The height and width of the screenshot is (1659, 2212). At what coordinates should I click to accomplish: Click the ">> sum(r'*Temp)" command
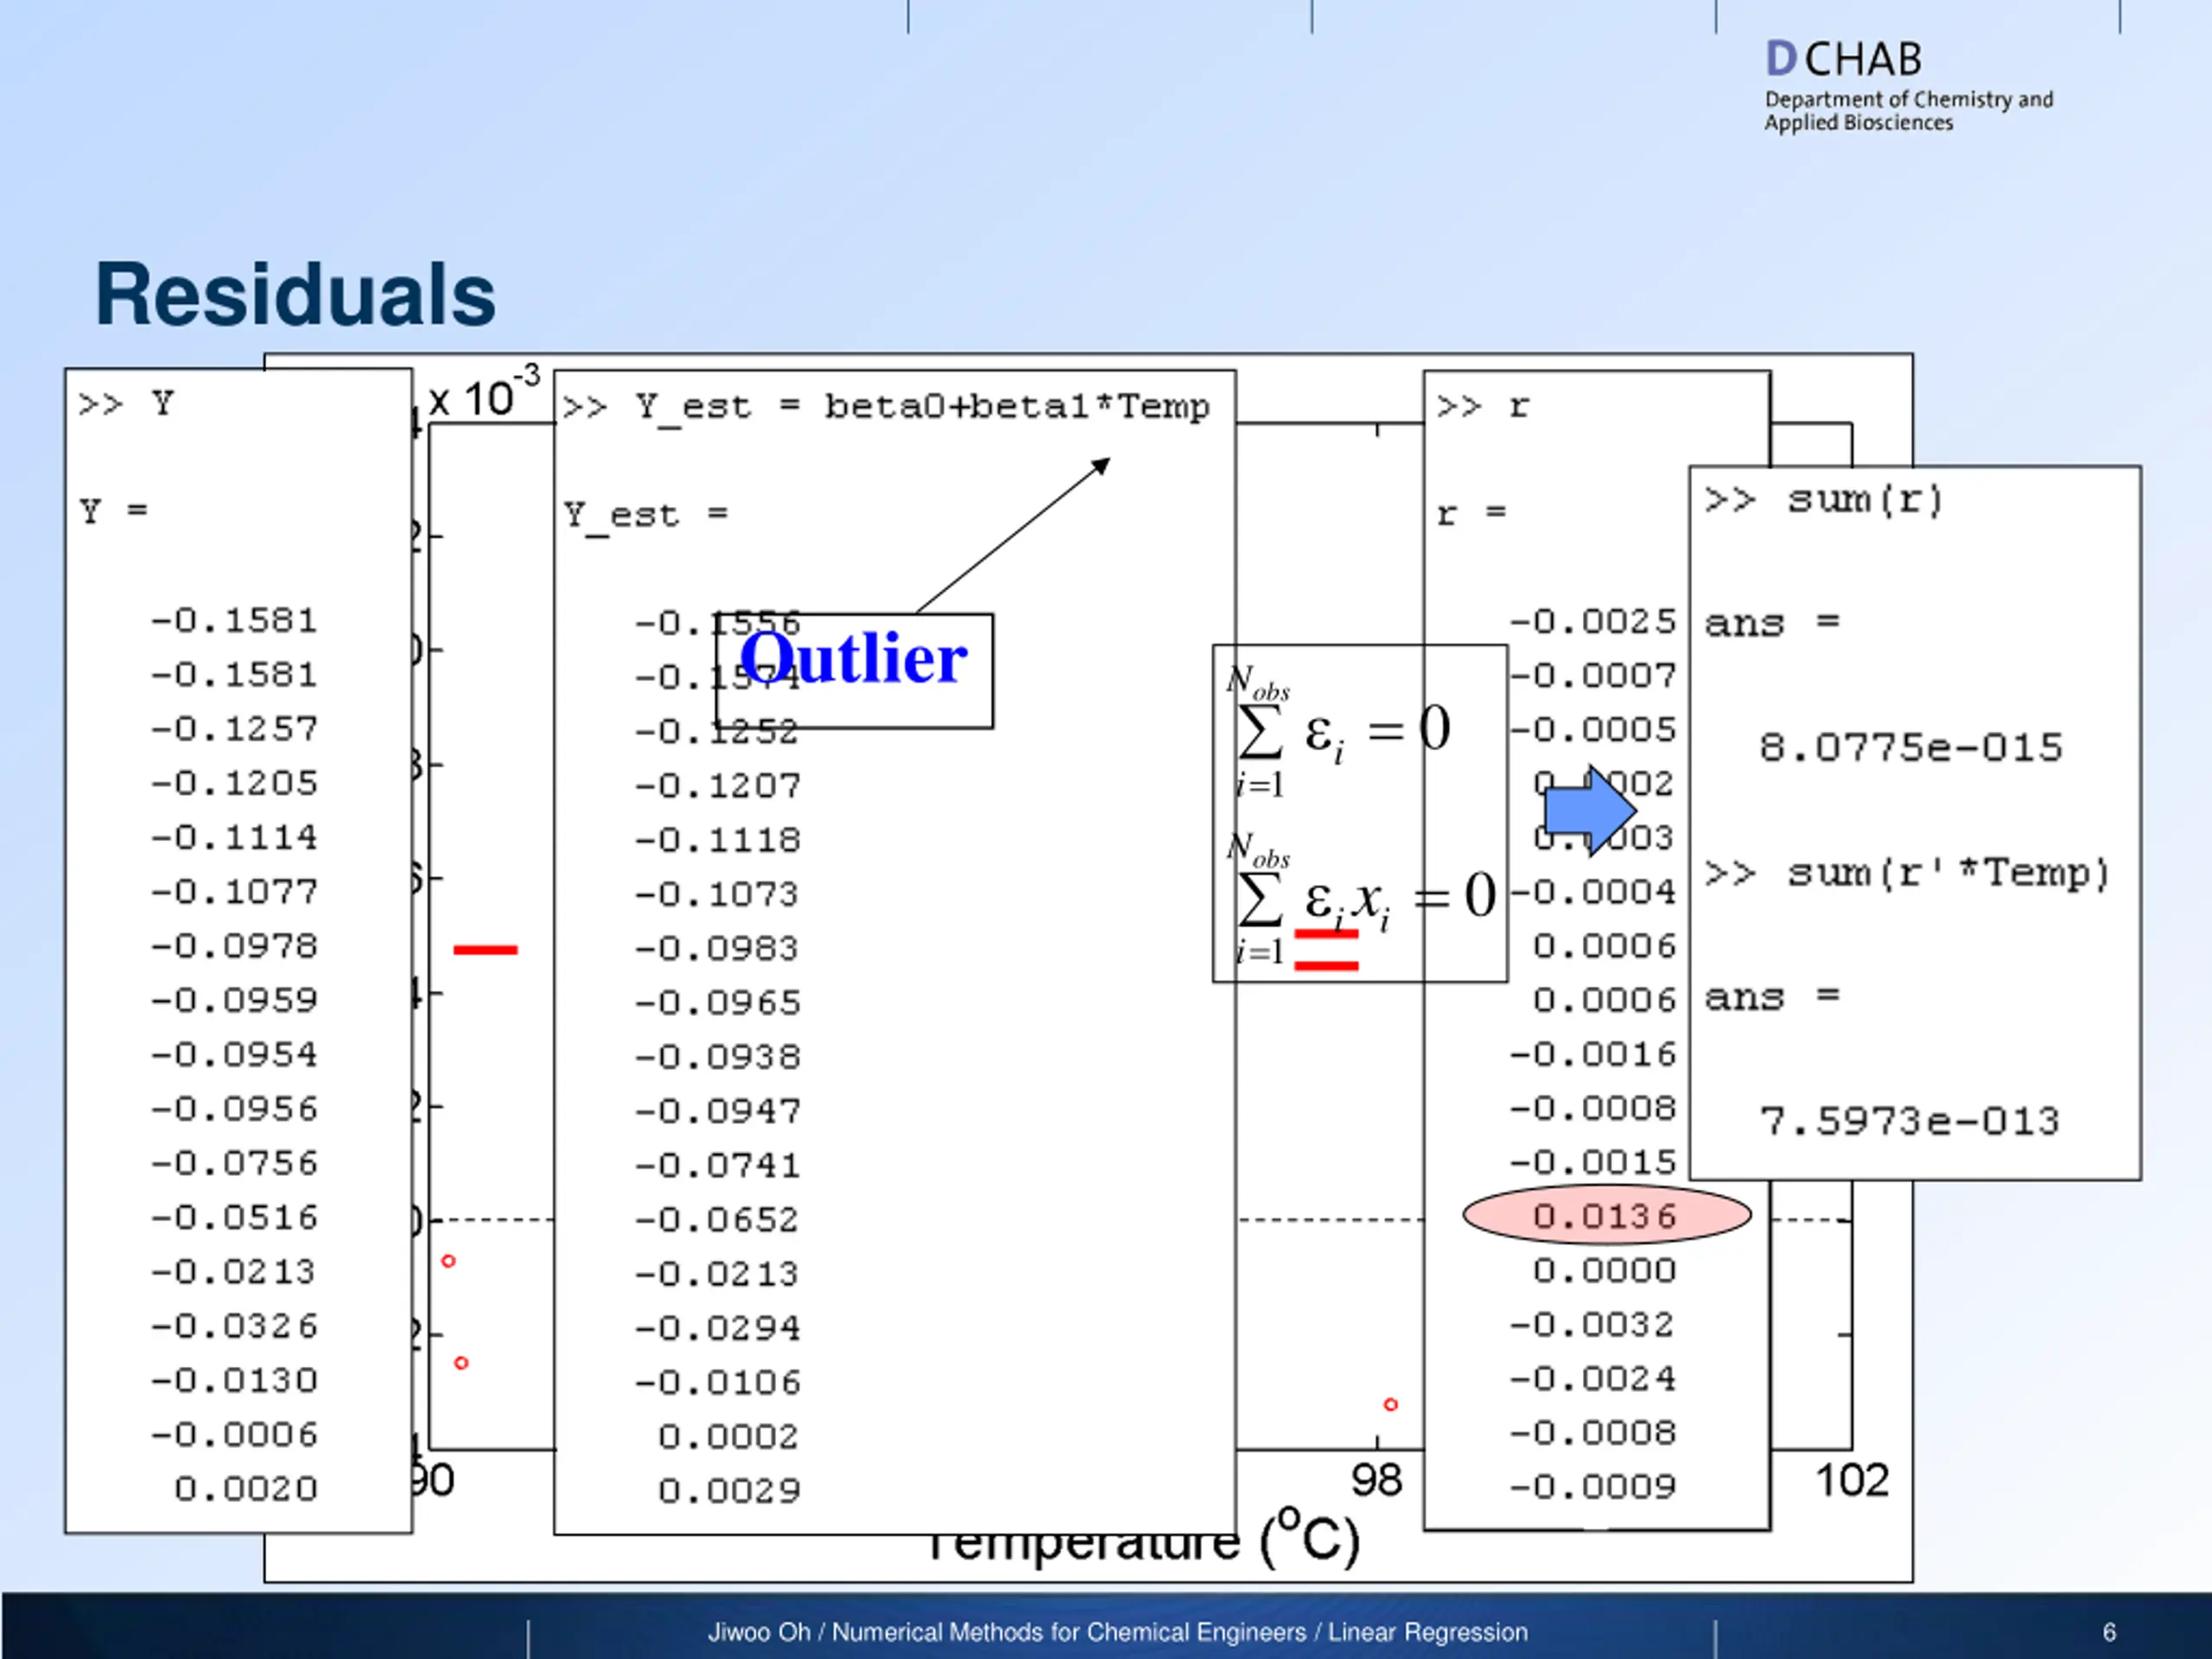[x=1908, y=873]
